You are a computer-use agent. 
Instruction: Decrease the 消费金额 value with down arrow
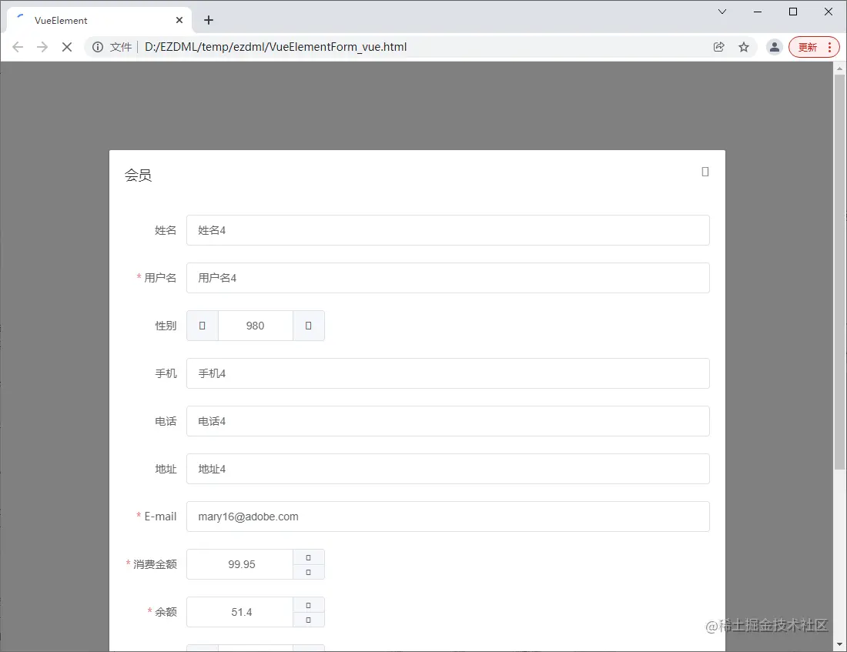pyautogui.click(x=309, y=572)
